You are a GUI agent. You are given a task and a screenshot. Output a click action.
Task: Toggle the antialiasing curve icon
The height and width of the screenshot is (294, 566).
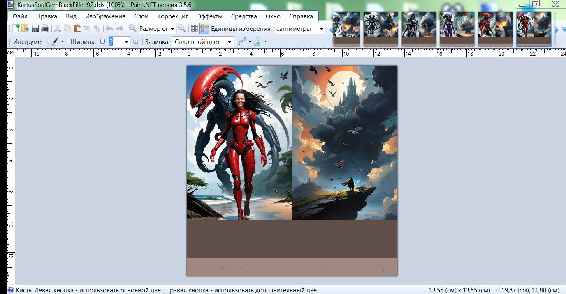(x=242, y=41)
